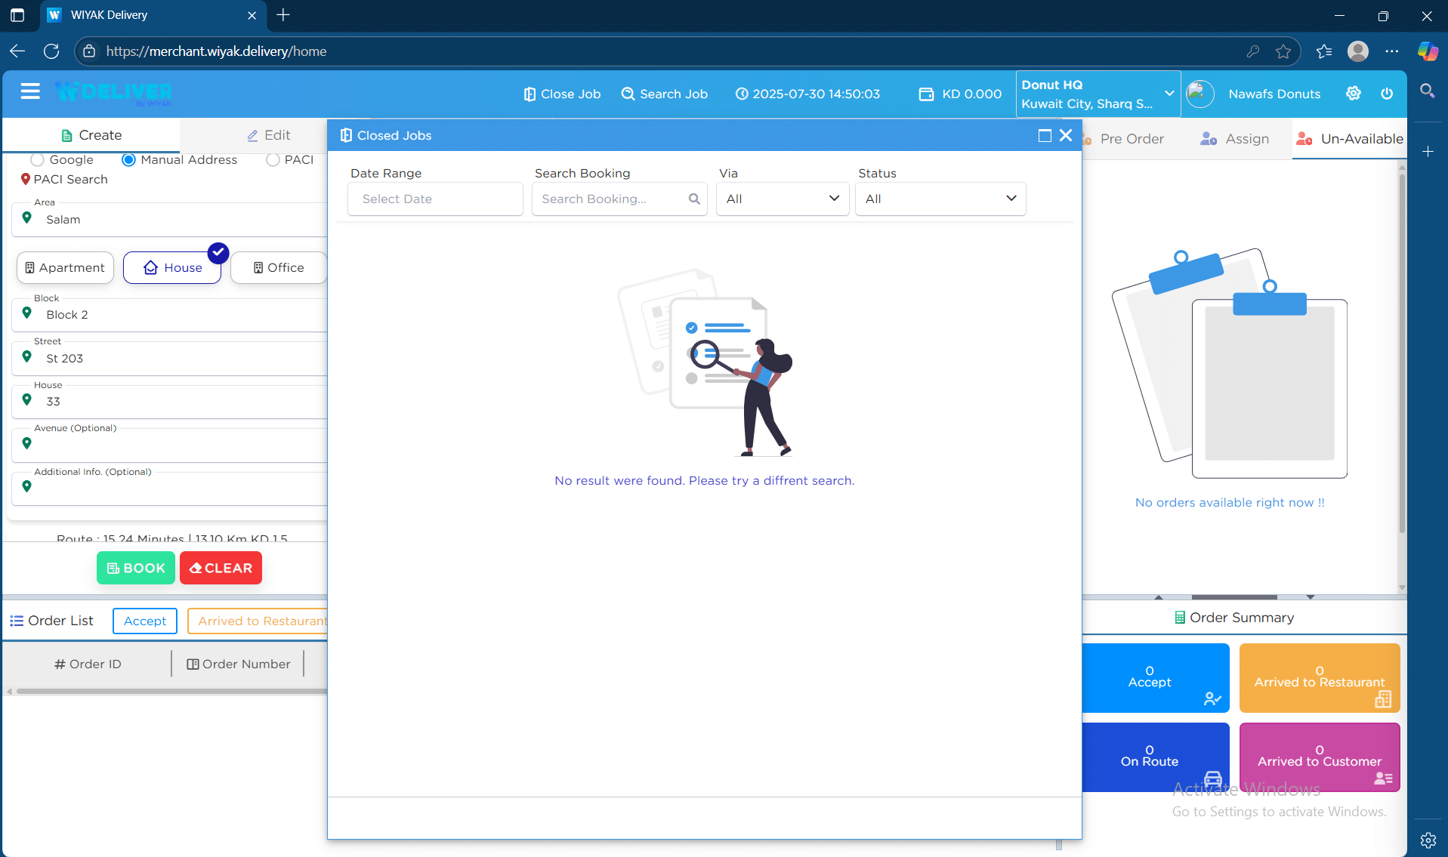
Task: Select the Manual Address radio option
Action: point(128,160)
